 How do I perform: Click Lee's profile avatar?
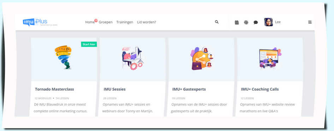click(268, 22)
